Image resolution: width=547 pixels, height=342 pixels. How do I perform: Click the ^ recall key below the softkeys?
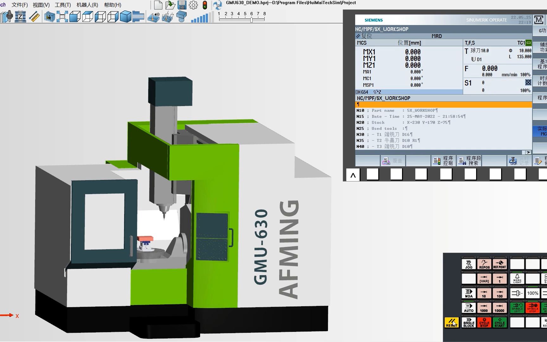click(353, 175)
